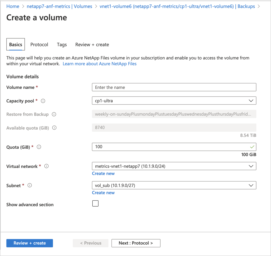The width and height of the screenshot is (271, 256).
Task: Open the Quota (GiB) info tooltip
Action: [39, 147]
